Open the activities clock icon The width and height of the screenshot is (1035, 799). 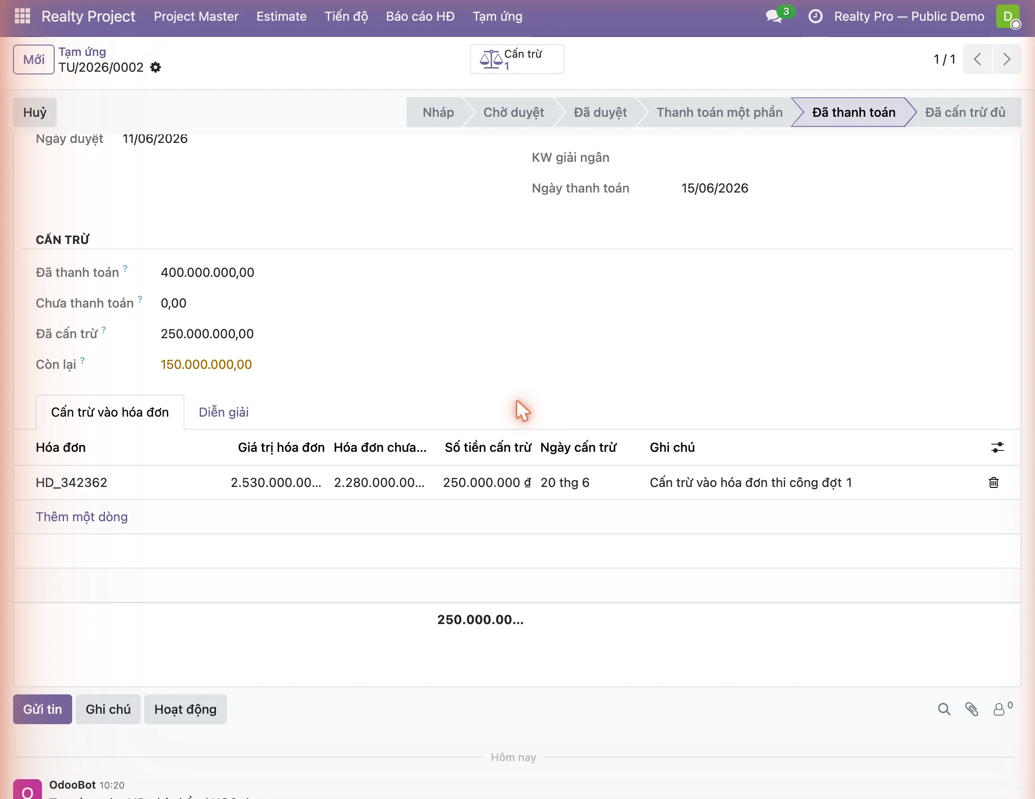tap(815, 17)
